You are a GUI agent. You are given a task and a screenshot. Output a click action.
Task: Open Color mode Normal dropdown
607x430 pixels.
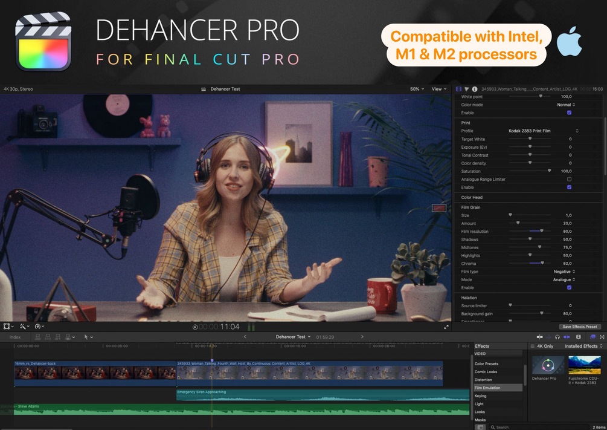[566, 105]
